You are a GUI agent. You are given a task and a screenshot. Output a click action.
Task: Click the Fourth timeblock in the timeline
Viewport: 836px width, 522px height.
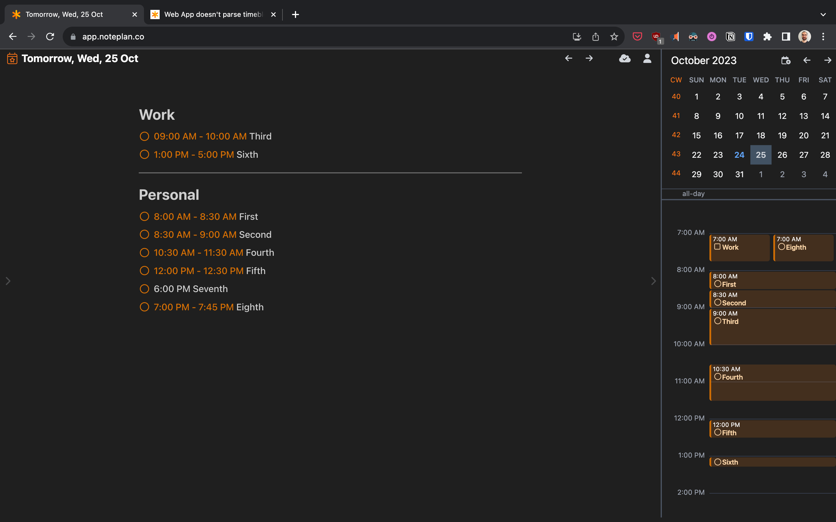click(772, 383)
